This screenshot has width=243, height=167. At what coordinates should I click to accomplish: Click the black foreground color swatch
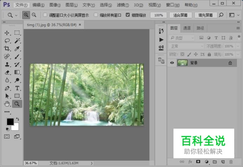pos(10,122)
